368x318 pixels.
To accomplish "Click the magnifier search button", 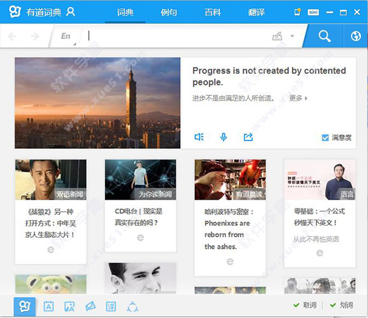I will [324, 36].
